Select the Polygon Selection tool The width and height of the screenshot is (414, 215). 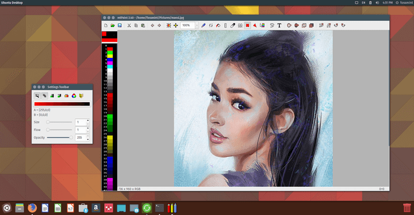[255, 26]
